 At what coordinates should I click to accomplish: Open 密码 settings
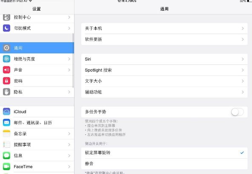[x=37, y=81]
